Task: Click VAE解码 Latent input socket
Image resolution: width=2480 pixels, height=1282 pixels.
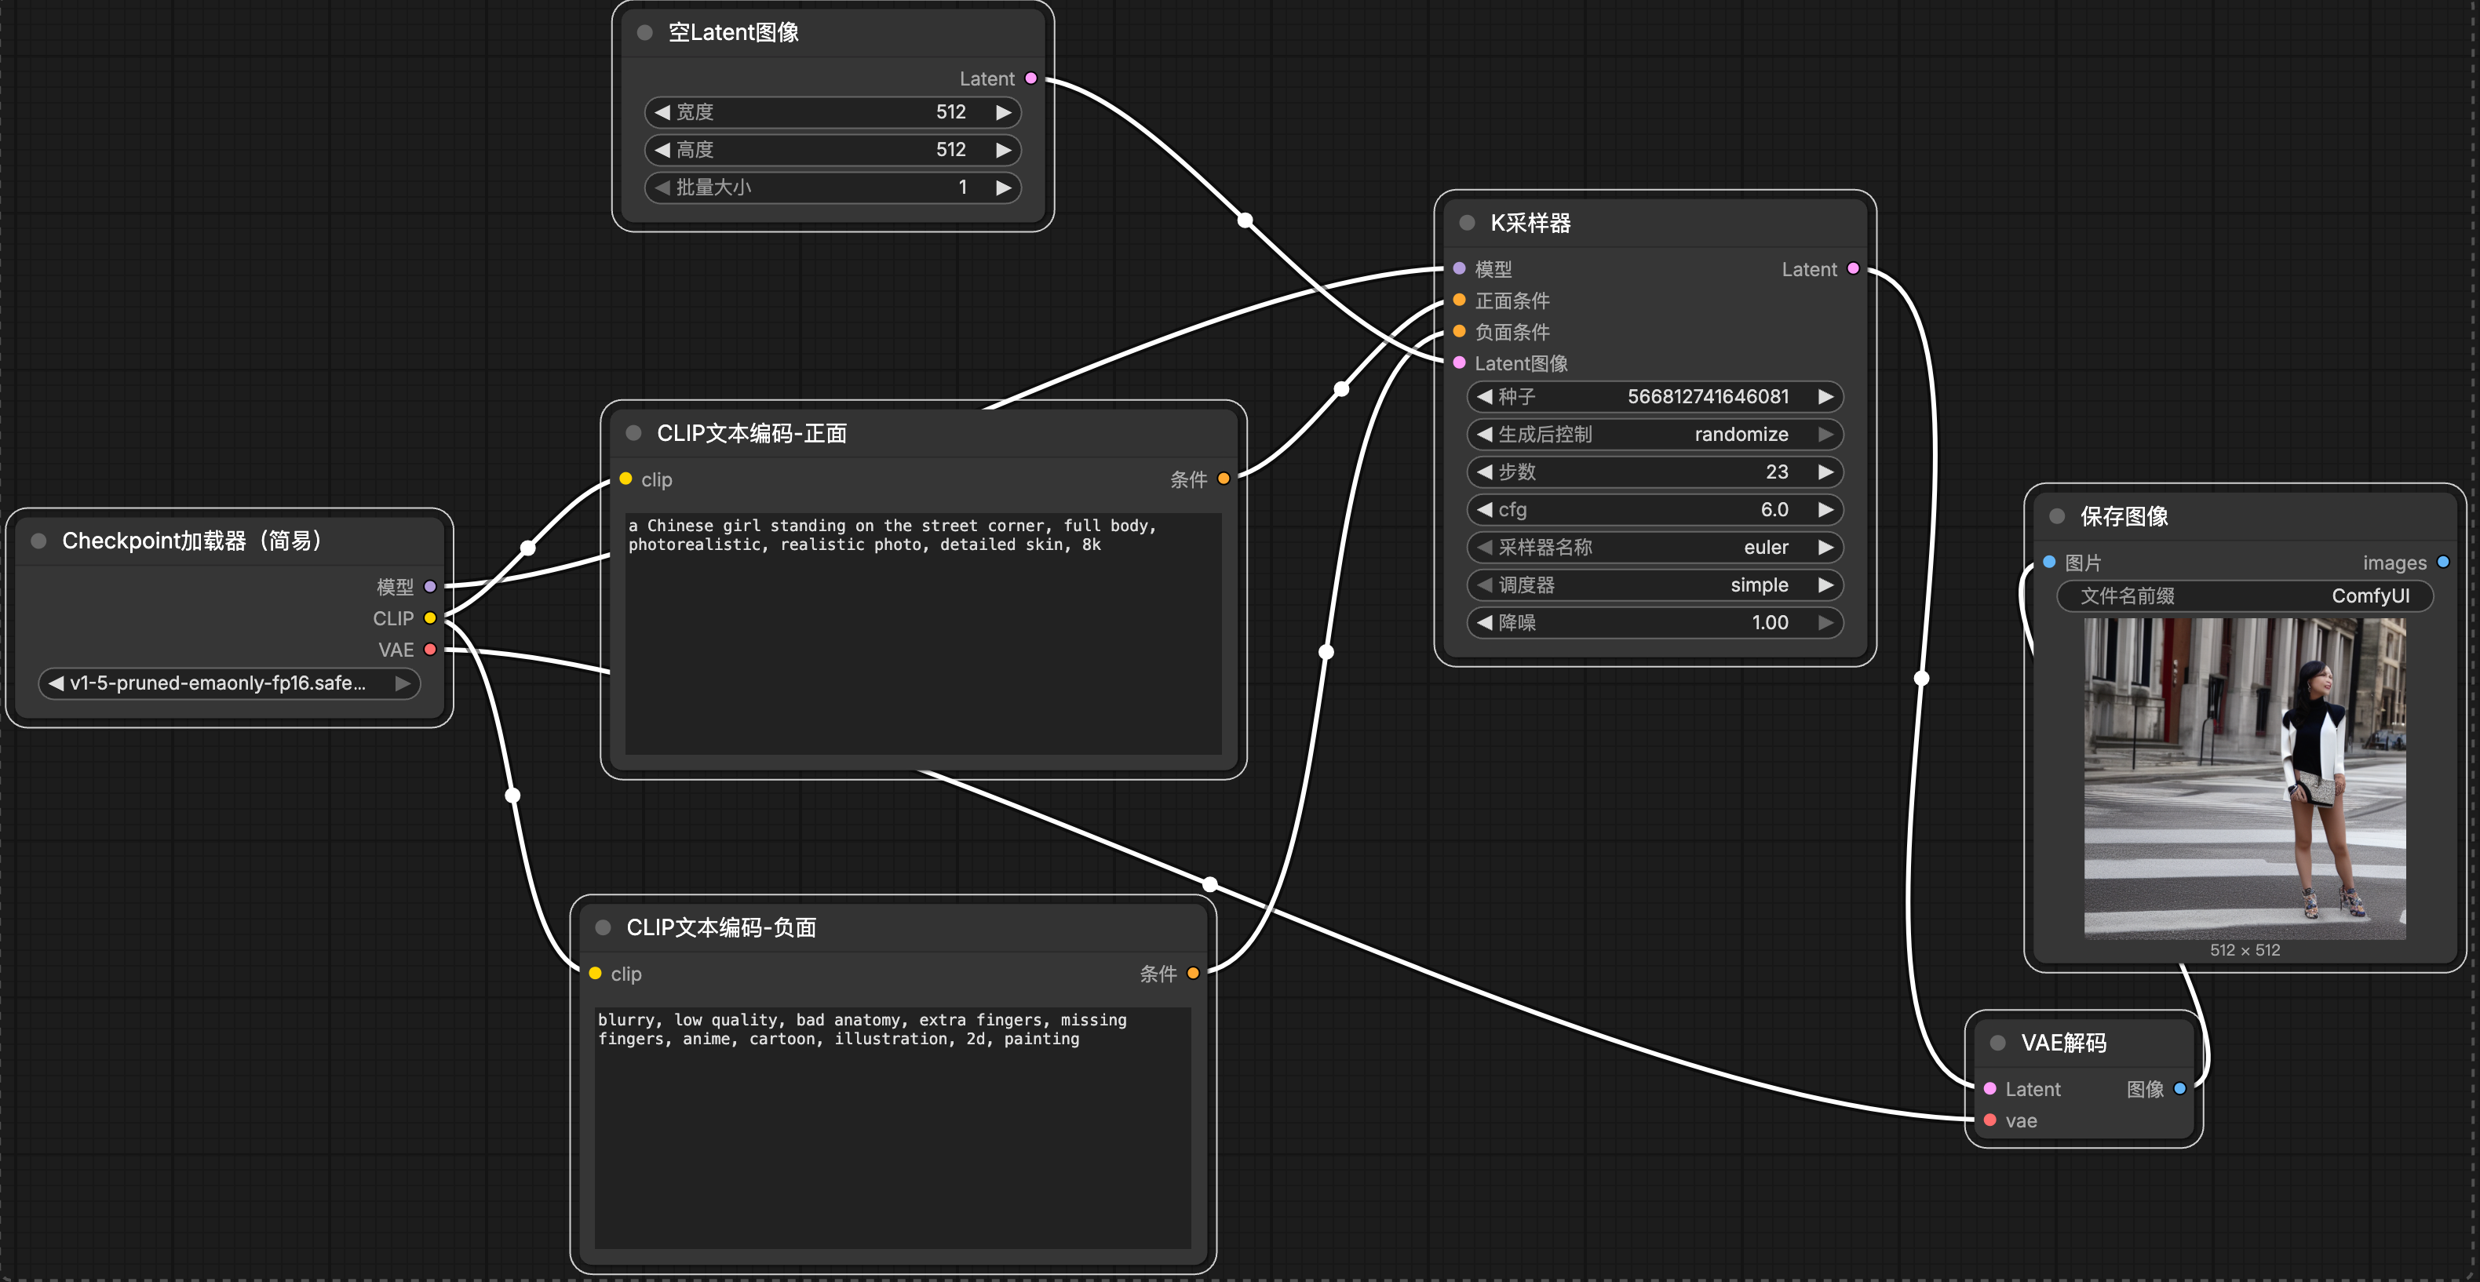Action: 1990,1088
